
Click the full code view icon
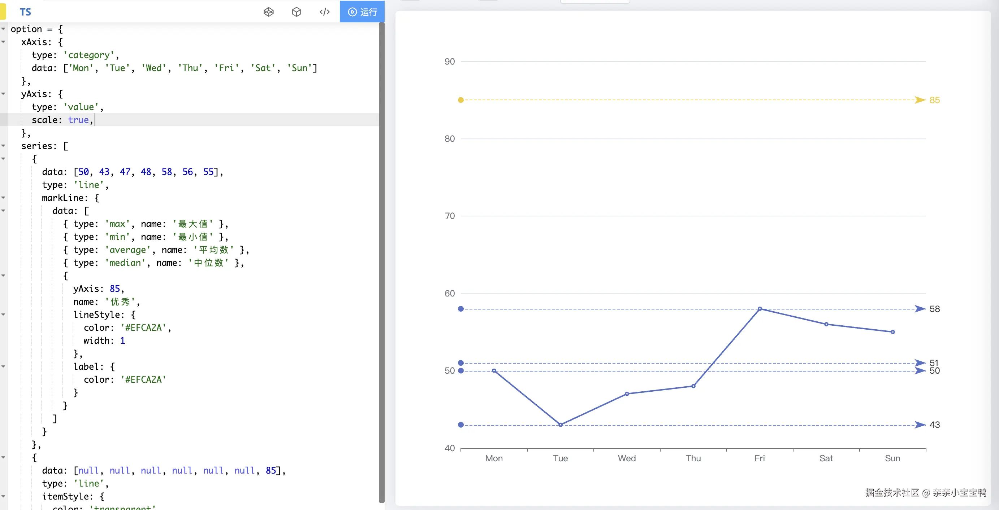click(x=325, y=12)
